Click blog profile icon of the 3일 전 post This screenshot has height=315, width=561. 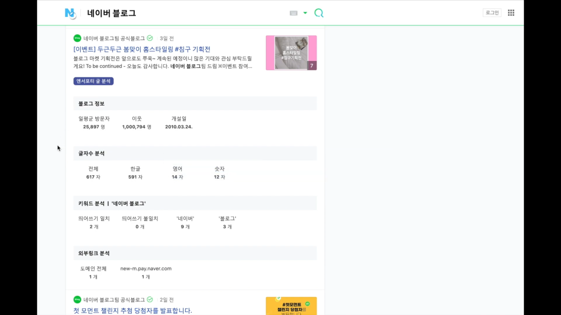click(x=77, y=38)
